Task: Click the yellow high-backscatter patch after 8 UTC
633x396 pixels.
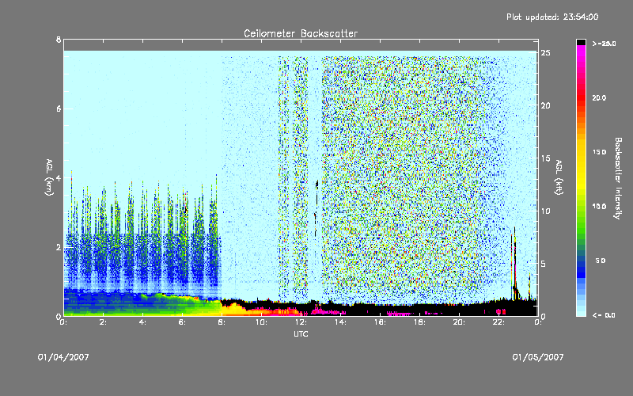Action: coord(233,310)
